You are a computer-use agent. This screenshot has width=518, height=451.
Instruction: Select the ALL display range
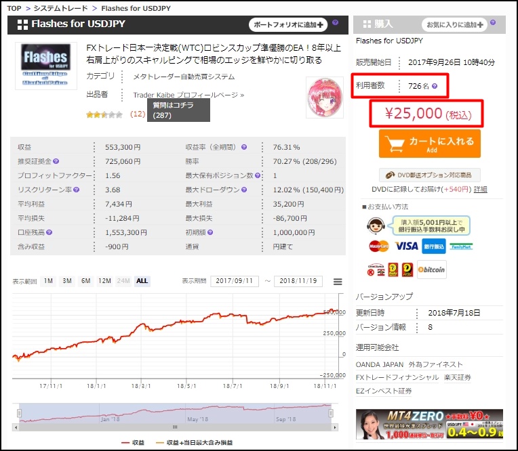coord(142,281)
